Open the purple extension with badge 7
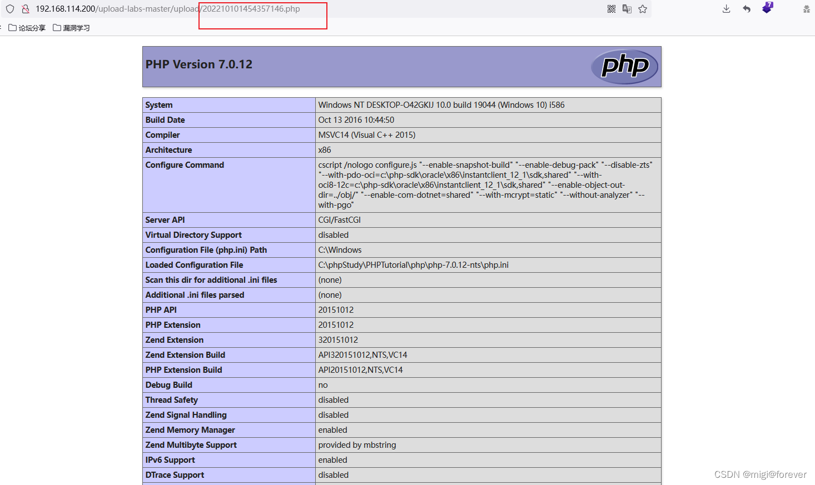Screen dimensions: 815x485 (767, 8)
